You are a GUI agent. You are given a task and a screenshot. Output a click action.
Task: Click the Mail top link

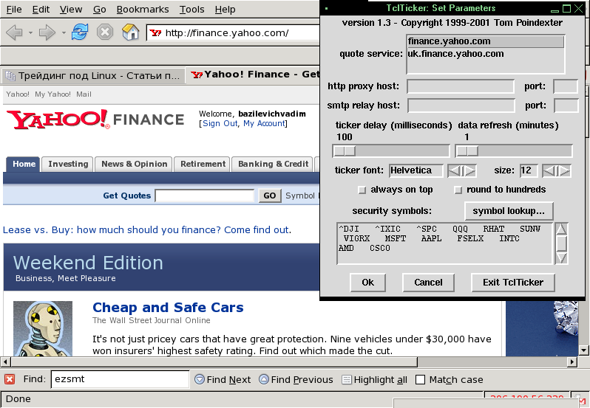pos(84,94)
